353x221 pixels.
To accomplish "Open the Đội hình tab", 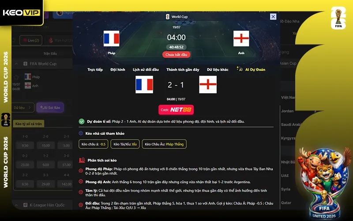I will pyautogui.click(x=118, y=70).
